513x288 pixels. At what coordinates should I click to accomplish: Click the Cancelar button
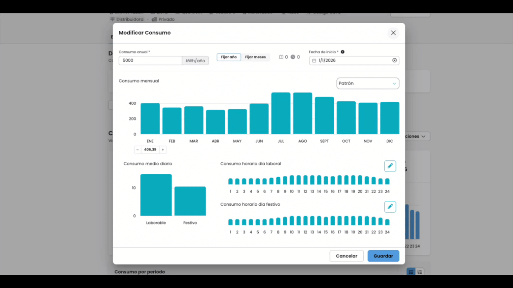(x=347, y=256)
